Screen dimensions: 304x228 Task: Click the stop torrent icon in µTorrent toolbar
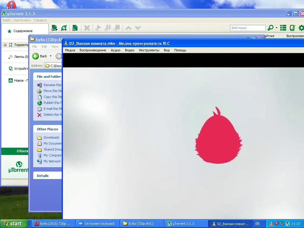coord(117,28)
